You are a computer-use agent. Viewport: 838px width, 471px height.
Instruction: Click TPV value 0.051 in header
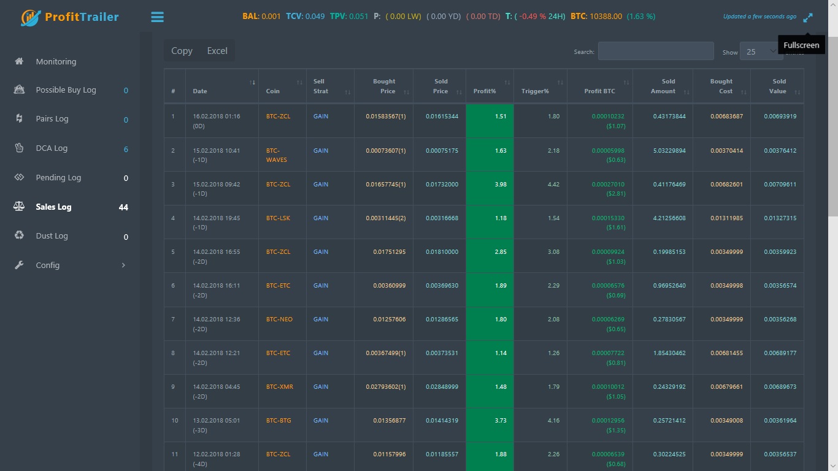point(358,17)
